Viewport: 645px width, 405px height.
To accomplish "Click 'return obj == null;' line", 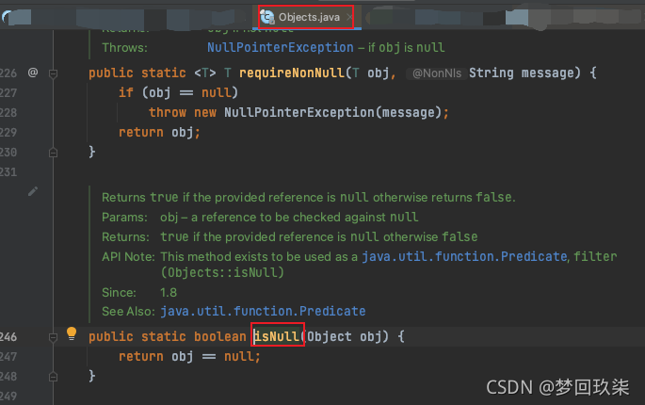I will pyautogui.click(x=189, y=356).
